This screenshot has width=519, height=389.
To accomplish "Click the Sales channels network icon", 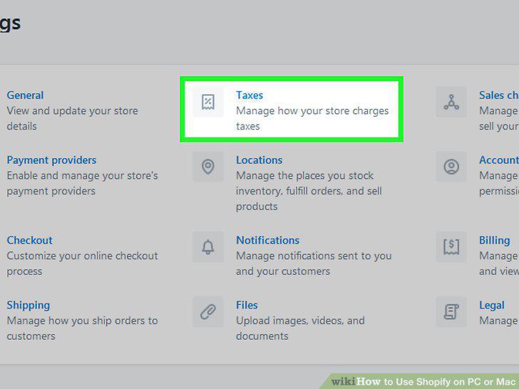I will coord(451,102).
